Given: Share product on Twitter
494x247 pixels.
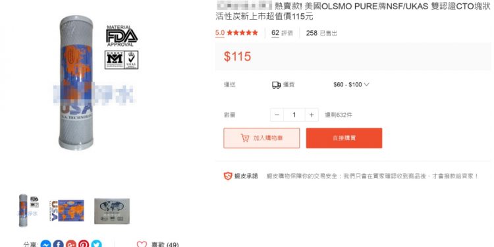Looking at the screenshot, I should pyautogui.click(x=96, y=244).
